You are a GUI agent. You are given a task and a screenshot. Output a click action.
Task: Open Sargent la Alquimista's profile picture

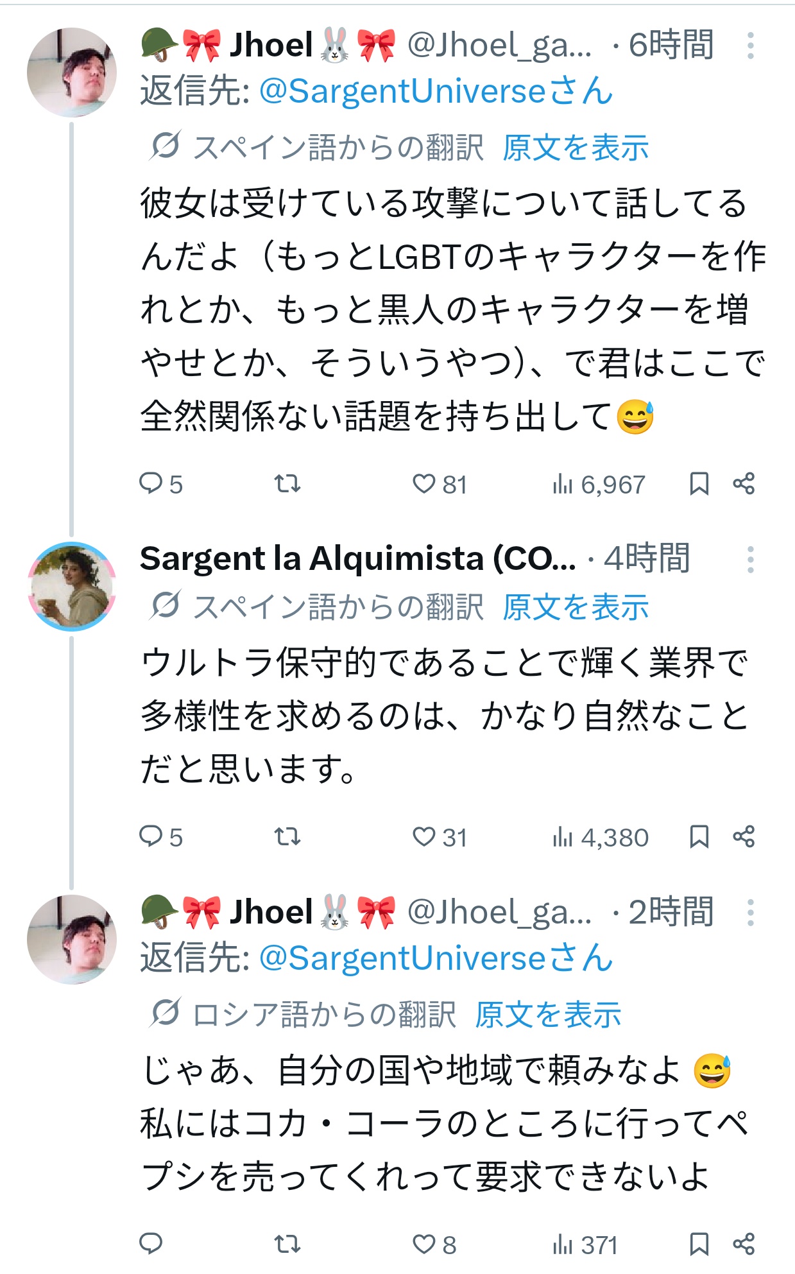(72, 587)
